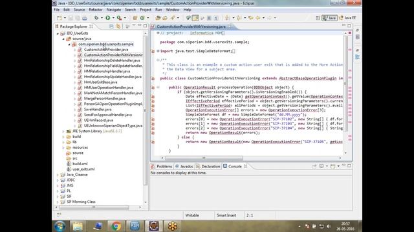Expand the JDBC project

click(x=58, y=180)
